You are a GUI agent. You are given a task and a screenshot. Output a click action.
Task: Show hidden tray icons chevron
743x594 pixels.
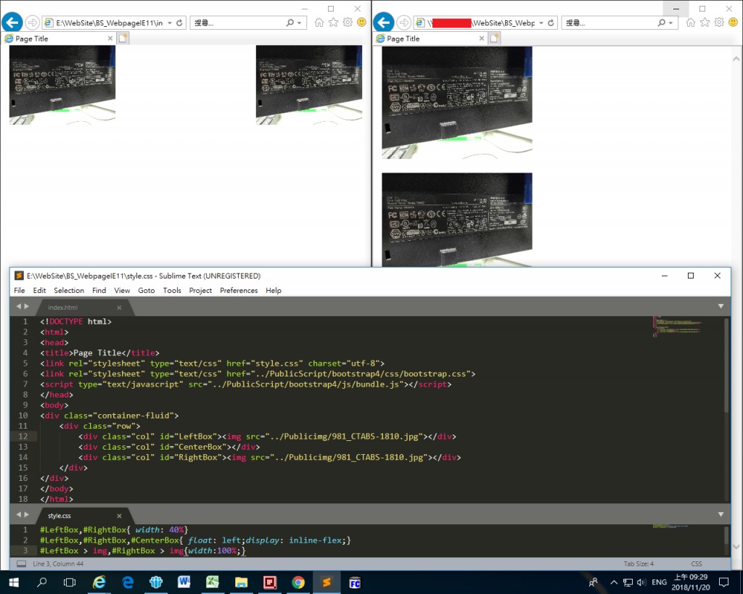point(614,582)
